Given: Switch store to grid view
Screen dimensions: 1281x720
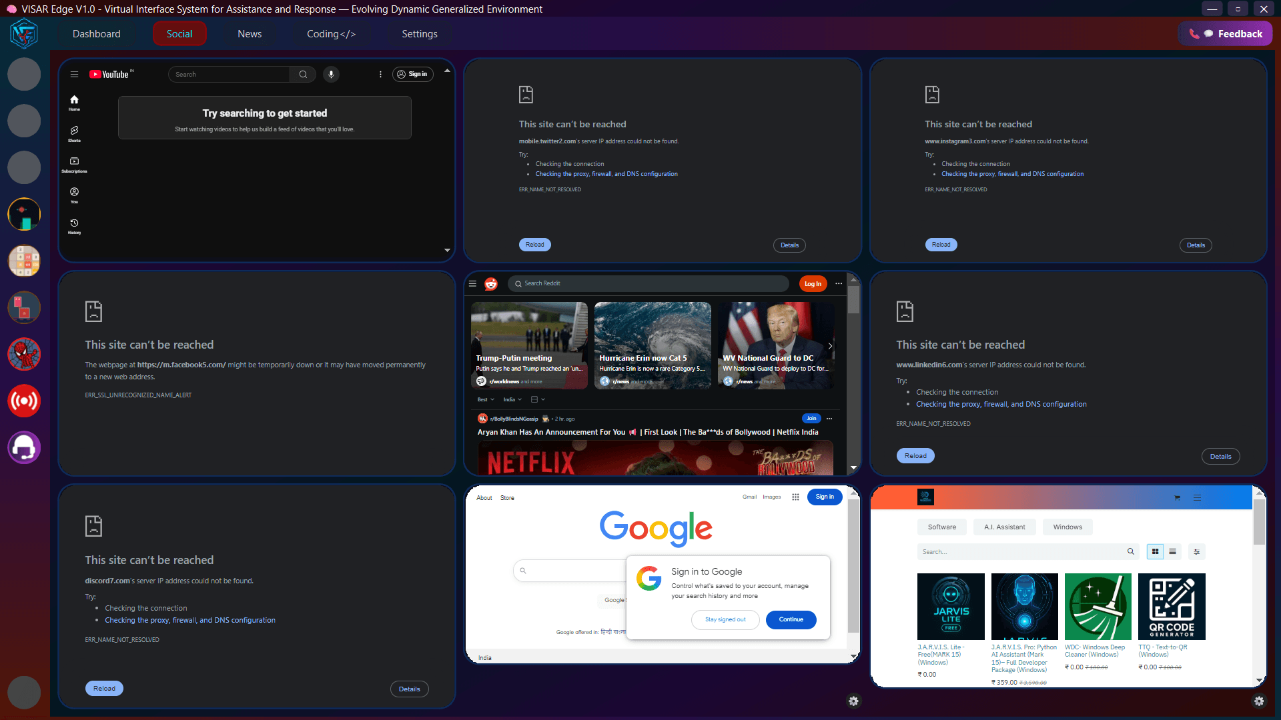Looking at the screenshot, I should point(1155,551).
